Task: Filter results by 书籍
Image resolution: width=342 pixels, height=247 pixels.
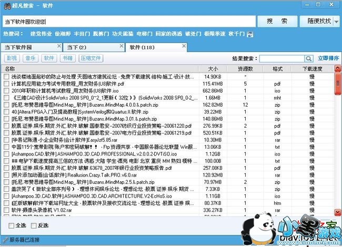Action: [x=68, y=58]
